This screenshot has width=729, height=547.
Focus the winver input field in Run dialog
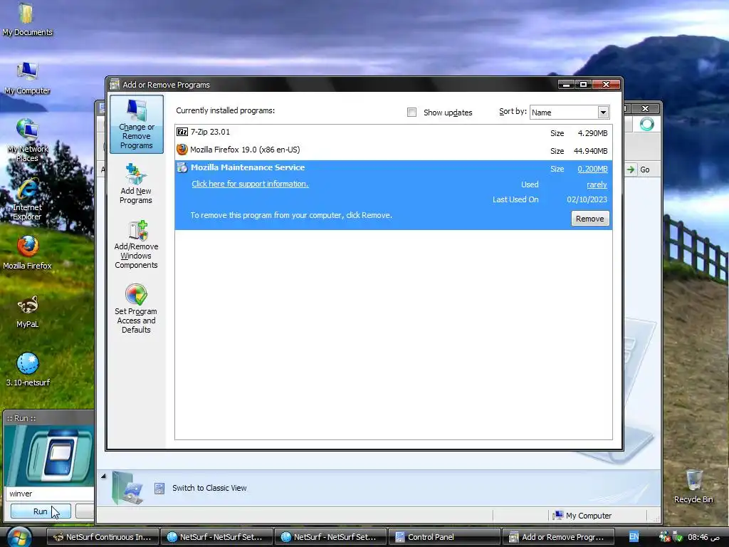pyautogui.click(x=51, y=494)
